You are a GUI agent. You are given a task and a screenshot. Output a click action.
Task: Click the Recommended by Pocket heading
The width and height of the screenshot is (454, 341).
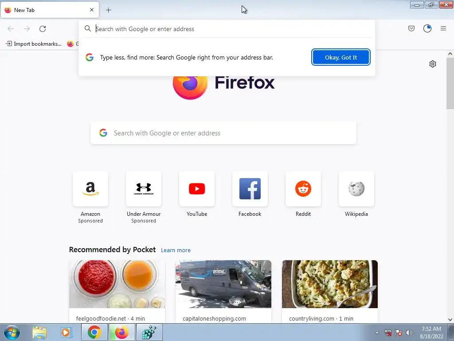point(112,250)
